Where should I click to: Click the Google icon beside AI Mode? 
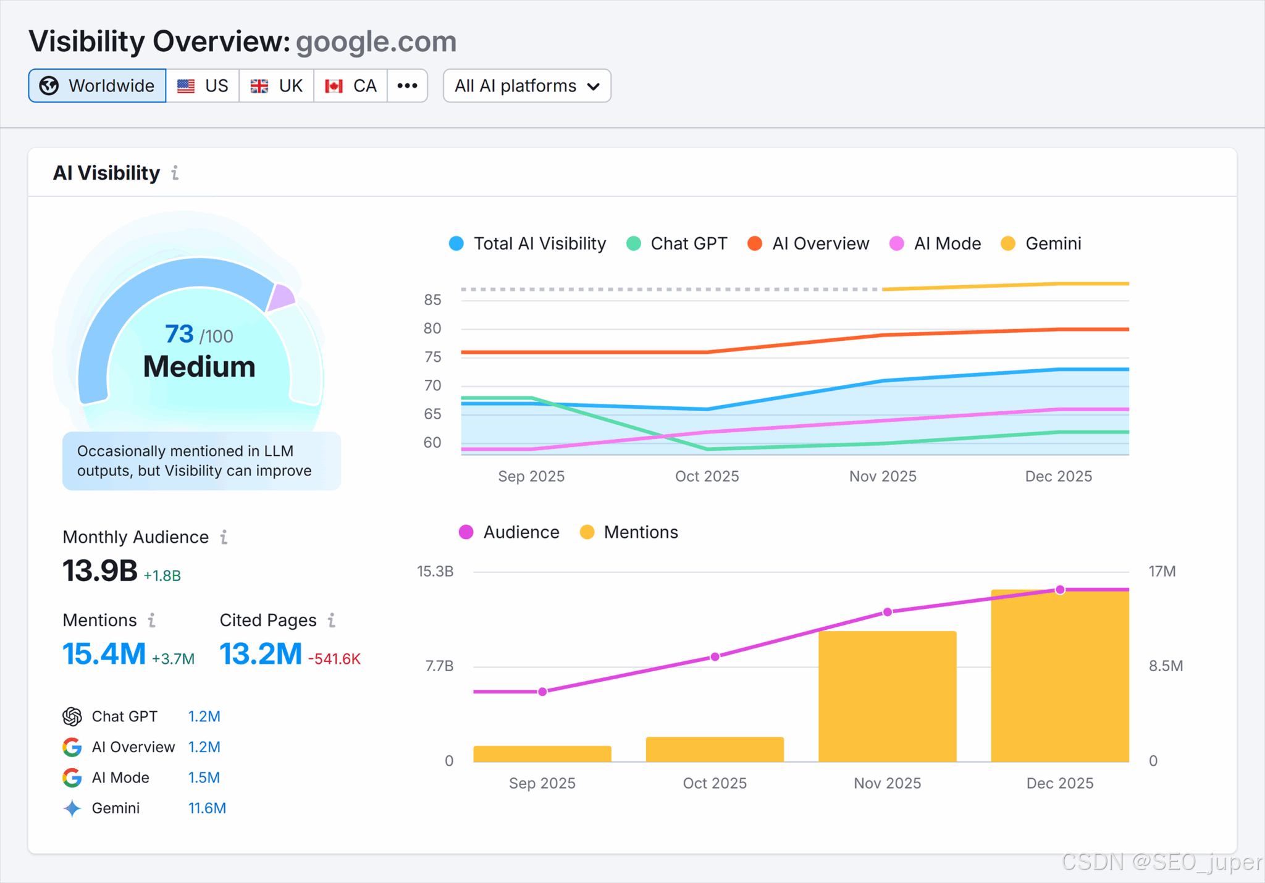click(x=72, y=777)
